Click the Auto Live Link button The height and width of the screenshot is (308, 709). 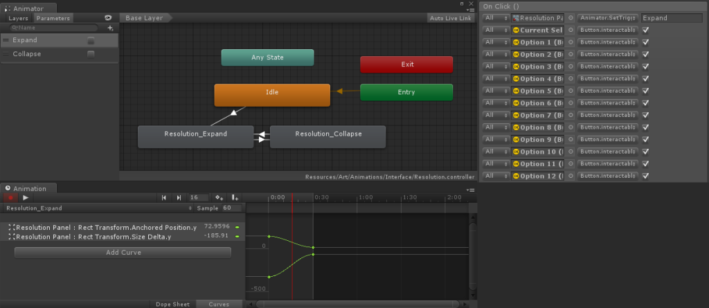(x=450, y=18)
